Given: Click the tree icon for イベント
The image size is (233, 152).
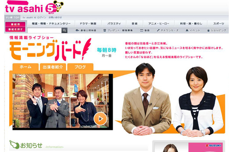Looking at the screenshot, I should click(187, 30).
